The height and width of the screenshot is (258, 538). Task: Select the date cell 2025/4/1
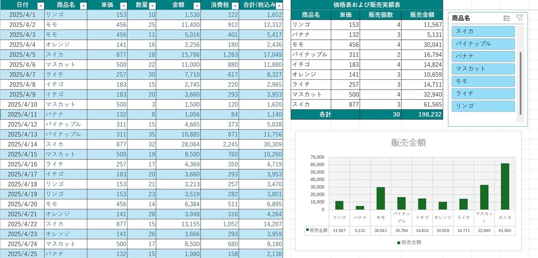(x=22, y=15)
